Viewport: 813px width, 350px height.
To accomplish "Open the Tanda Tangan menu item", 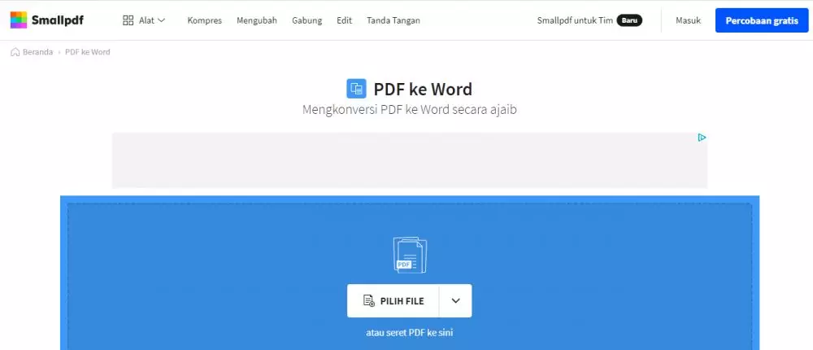I will click(x=393, y=20).
